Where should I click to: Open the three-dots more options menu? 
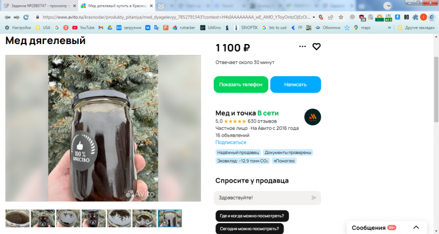[302, 46]
